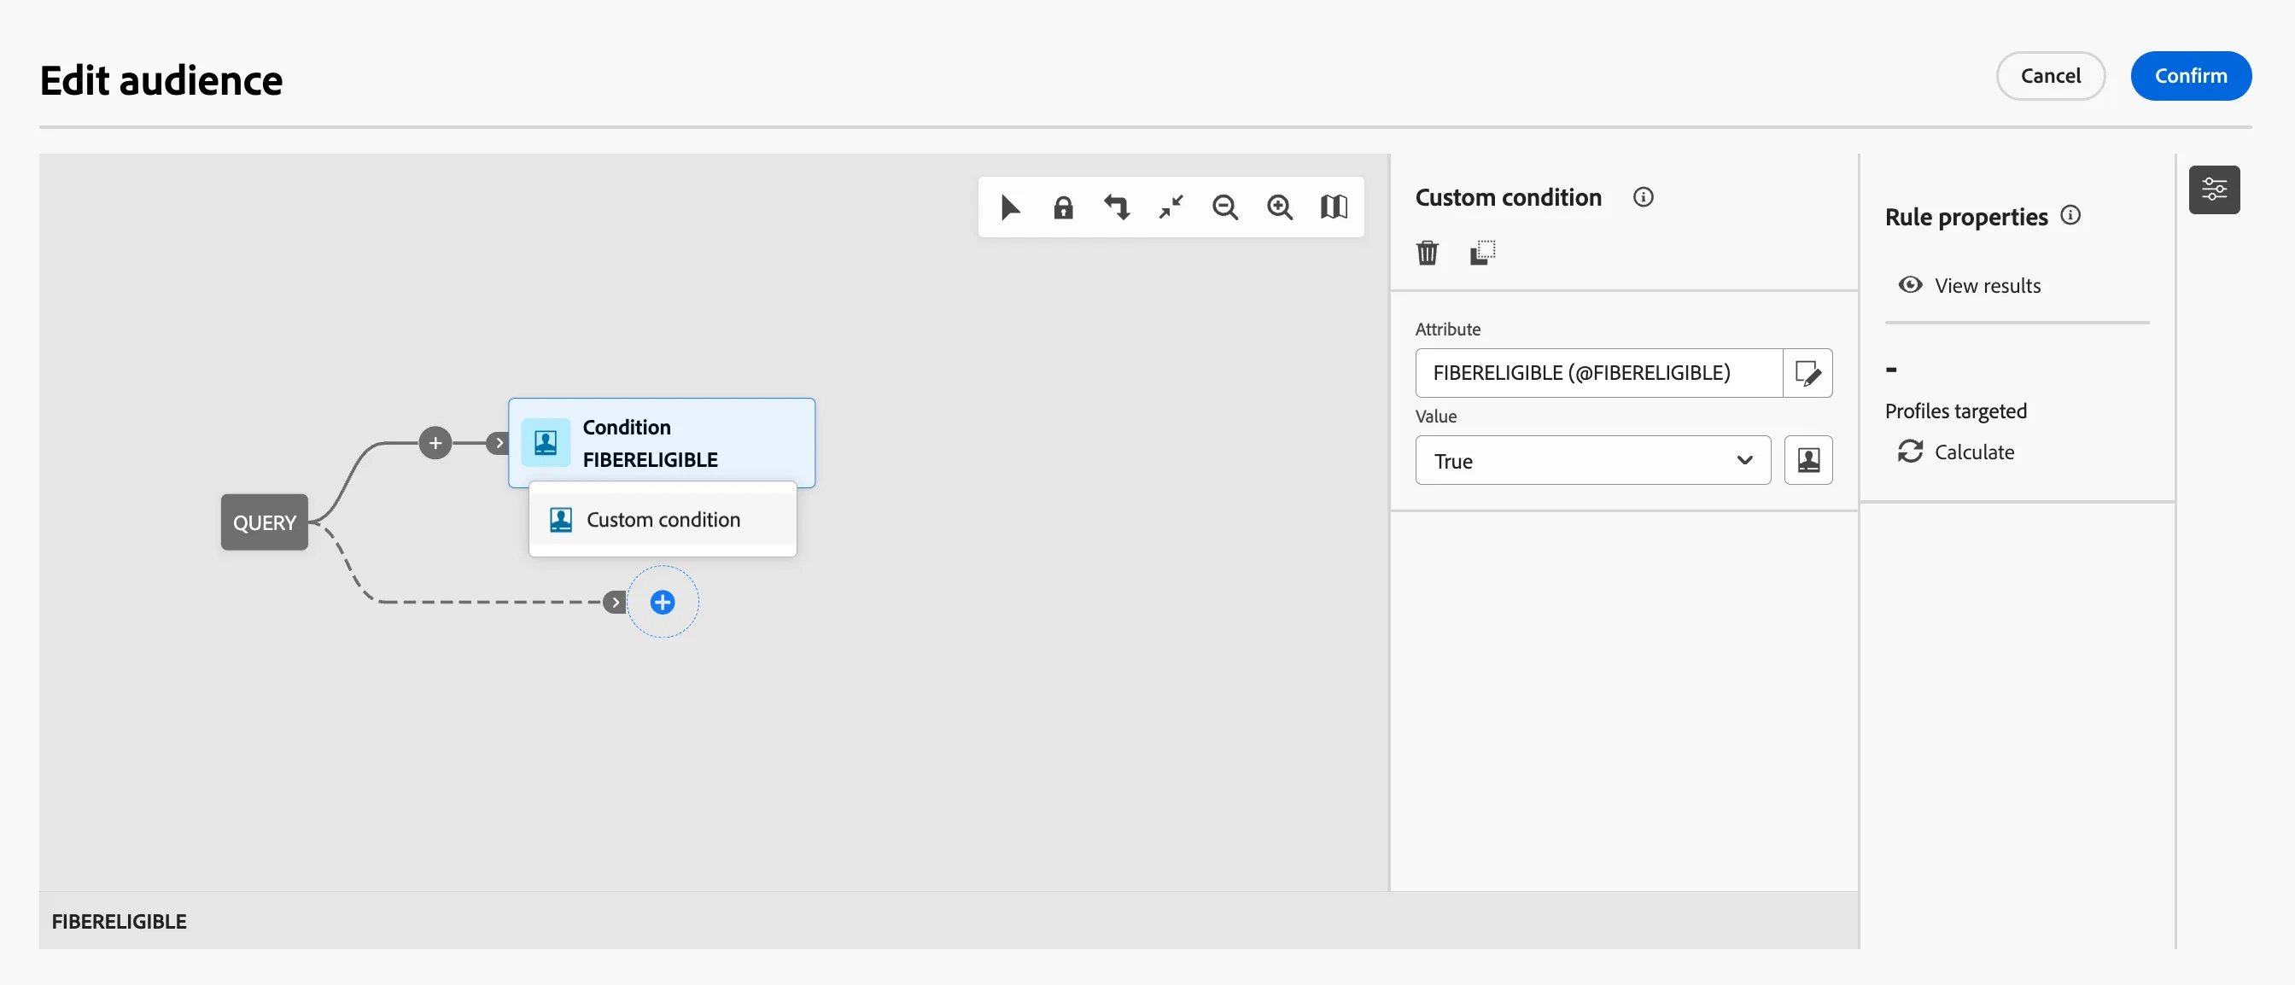Screen dimensions: 2295x985
Task: Add node with the blue plus button
Action: (662, 602)
